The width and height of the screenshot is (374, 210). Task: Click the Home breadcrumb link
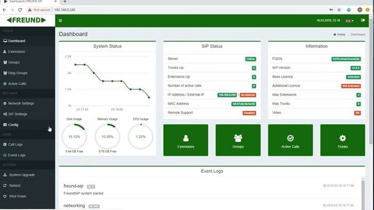click(x=340, y=34)
